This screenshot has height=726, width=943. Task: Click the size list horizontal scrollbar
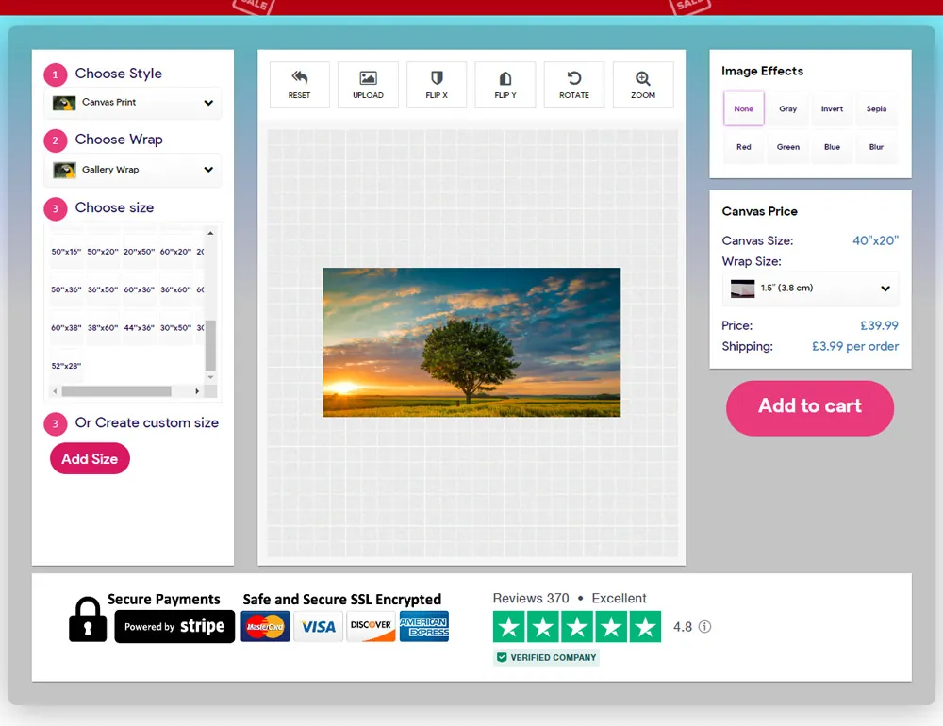coord(116,391)
